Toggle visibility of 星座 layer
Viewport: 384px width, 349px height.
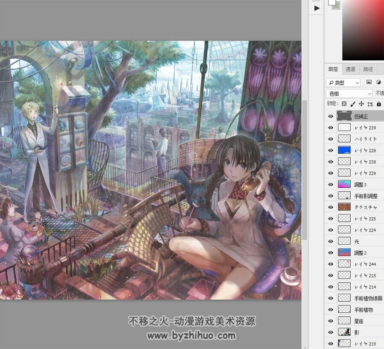[331, 320]
